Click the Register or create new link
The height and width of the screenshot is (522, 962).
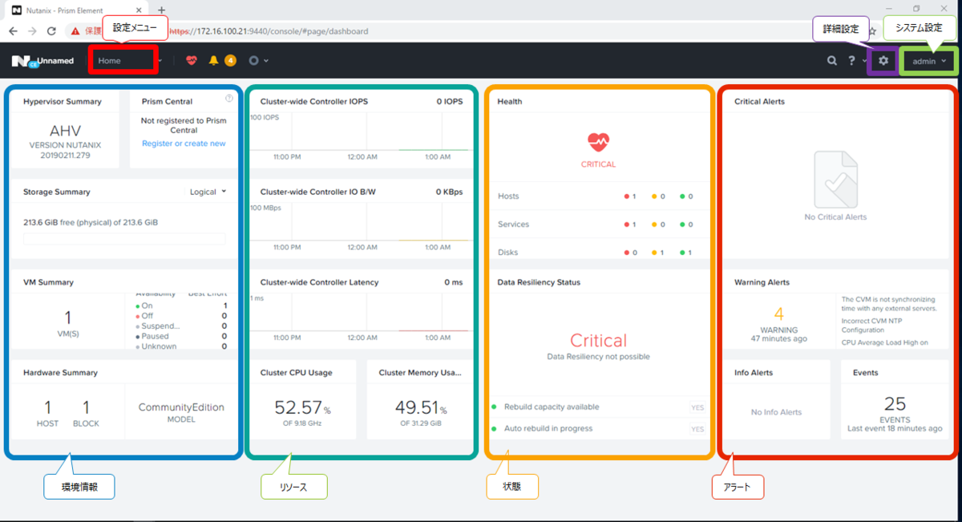184,144
